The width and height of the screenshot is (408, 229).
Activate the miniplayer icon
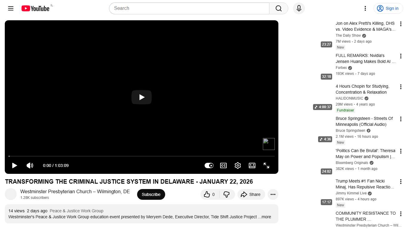tap(252, 165)
